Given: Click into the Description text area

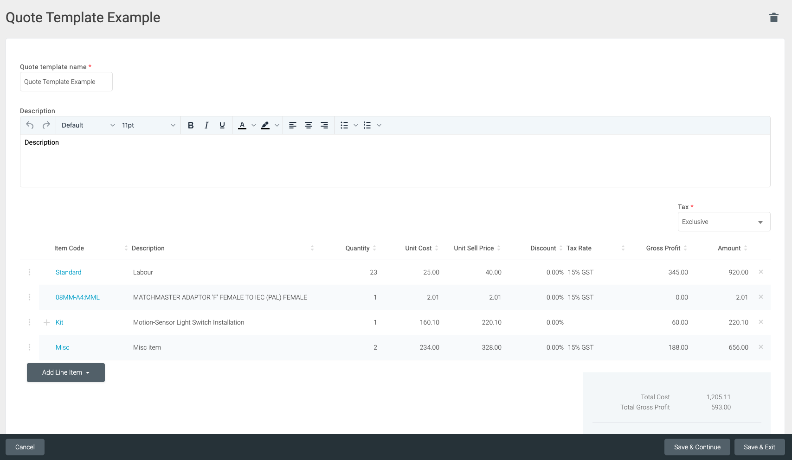Looking at the screenshot, I should [x=395, y=160].
